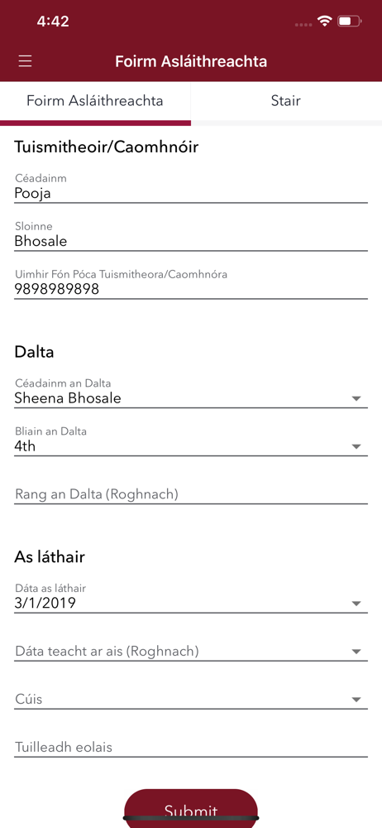Select the Foirm Asláithreachta tab
The width and height of the screenshot is (382, 828).
pyautogui.click(x=95, y=101)
